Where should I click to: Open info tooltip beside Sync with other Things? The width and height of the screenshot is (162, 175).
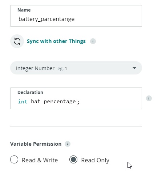[x=93, y=41]
